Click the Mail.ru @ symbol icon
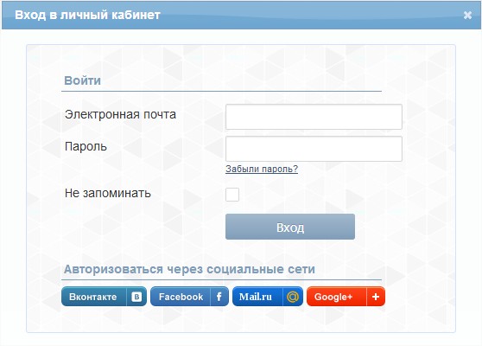This screenshot has height=346, width=482. click(293, 297)
